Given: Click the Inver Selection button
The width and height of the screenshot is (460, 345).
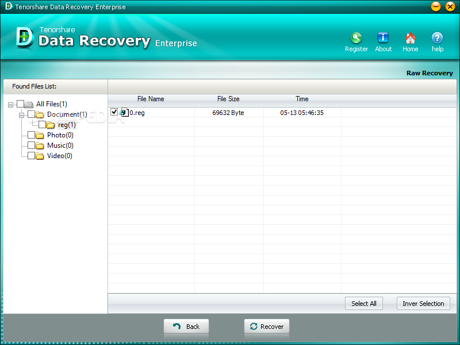Looking at the screenshot, I should [423, 304].
